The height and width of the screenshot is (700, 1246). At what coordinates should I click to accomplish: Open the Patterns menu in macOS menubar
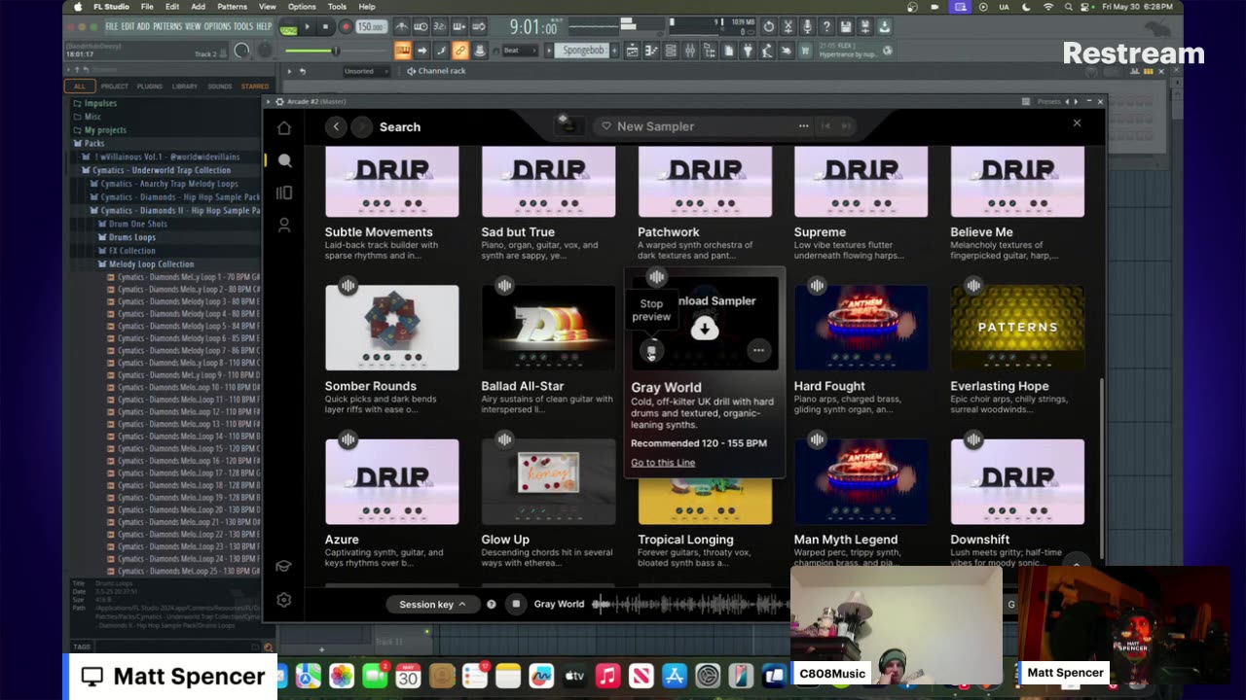pyautogui.click(x=232, y=7)
